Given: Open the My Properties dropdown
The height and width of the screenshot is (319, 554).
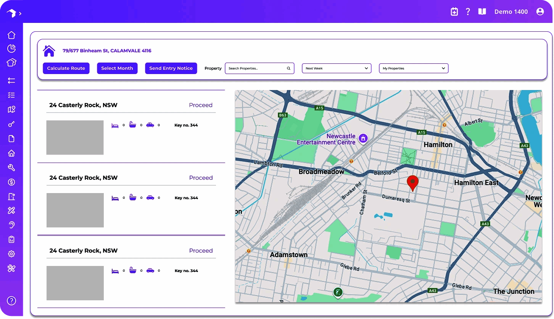Looking at the screenshot, I should coord(414,68).
